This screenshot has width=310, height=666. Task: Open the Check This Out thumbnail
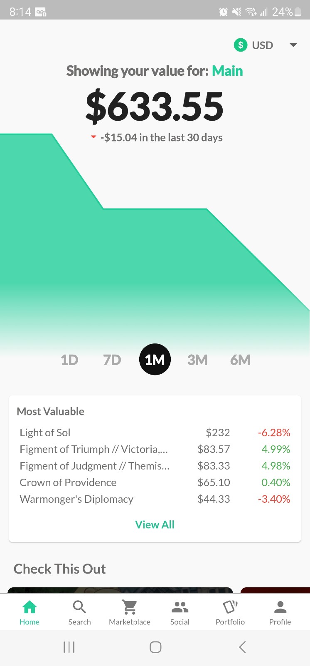(120, 590)
